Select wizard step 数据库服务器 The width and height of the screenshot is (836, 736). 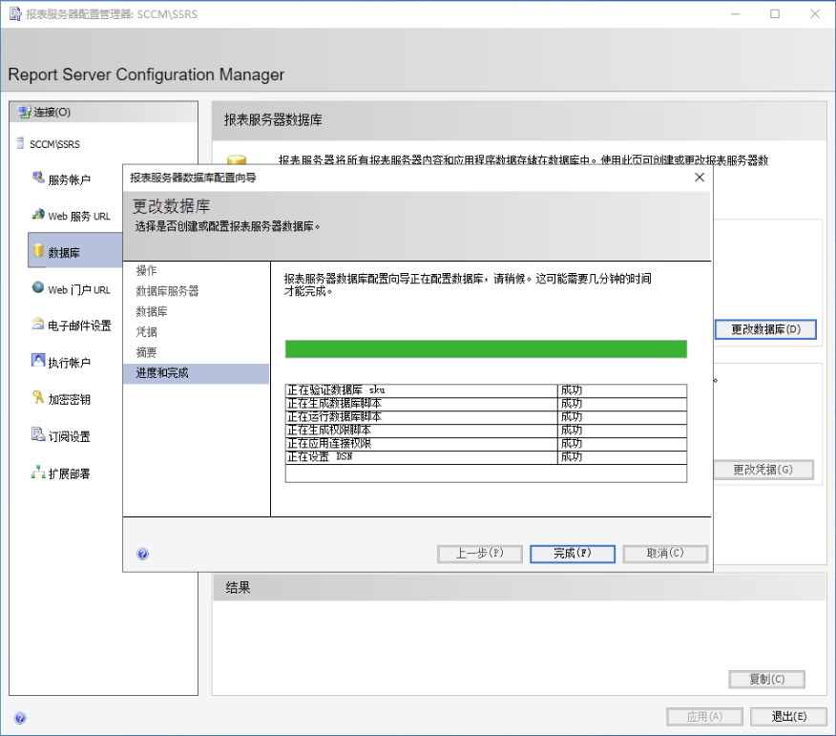[x=167, y=290]
